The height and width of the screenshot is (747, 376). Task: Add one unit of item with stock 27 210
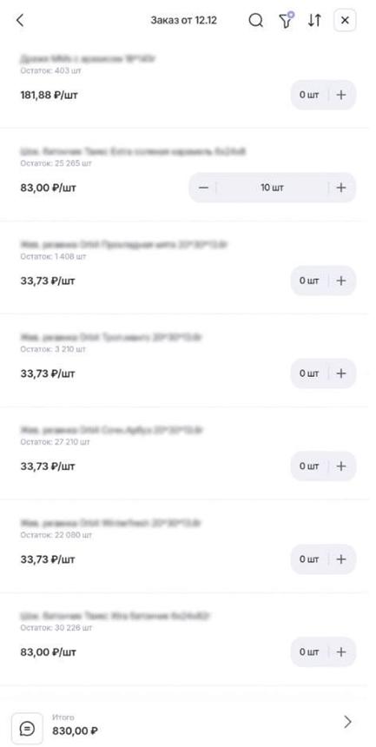tap(340, 466)
